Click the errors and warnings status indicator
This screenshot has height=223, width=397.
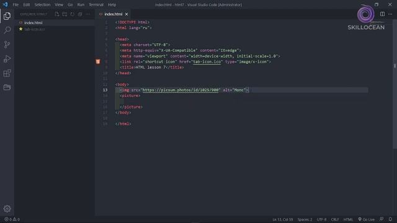coord(12,219)
